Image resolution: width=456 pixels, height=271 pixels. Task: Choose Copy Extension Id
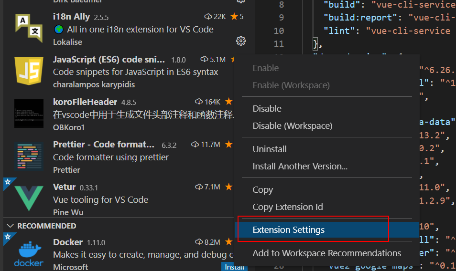tap(327, 207)
